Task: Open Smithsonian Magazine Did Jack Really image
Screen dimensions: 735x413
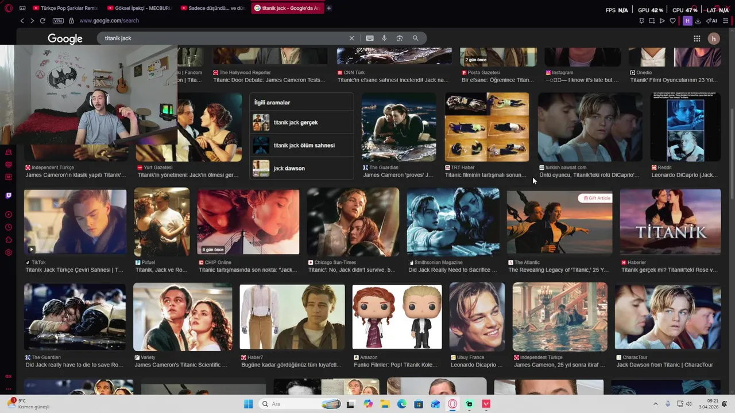Action: pos(453,221)
